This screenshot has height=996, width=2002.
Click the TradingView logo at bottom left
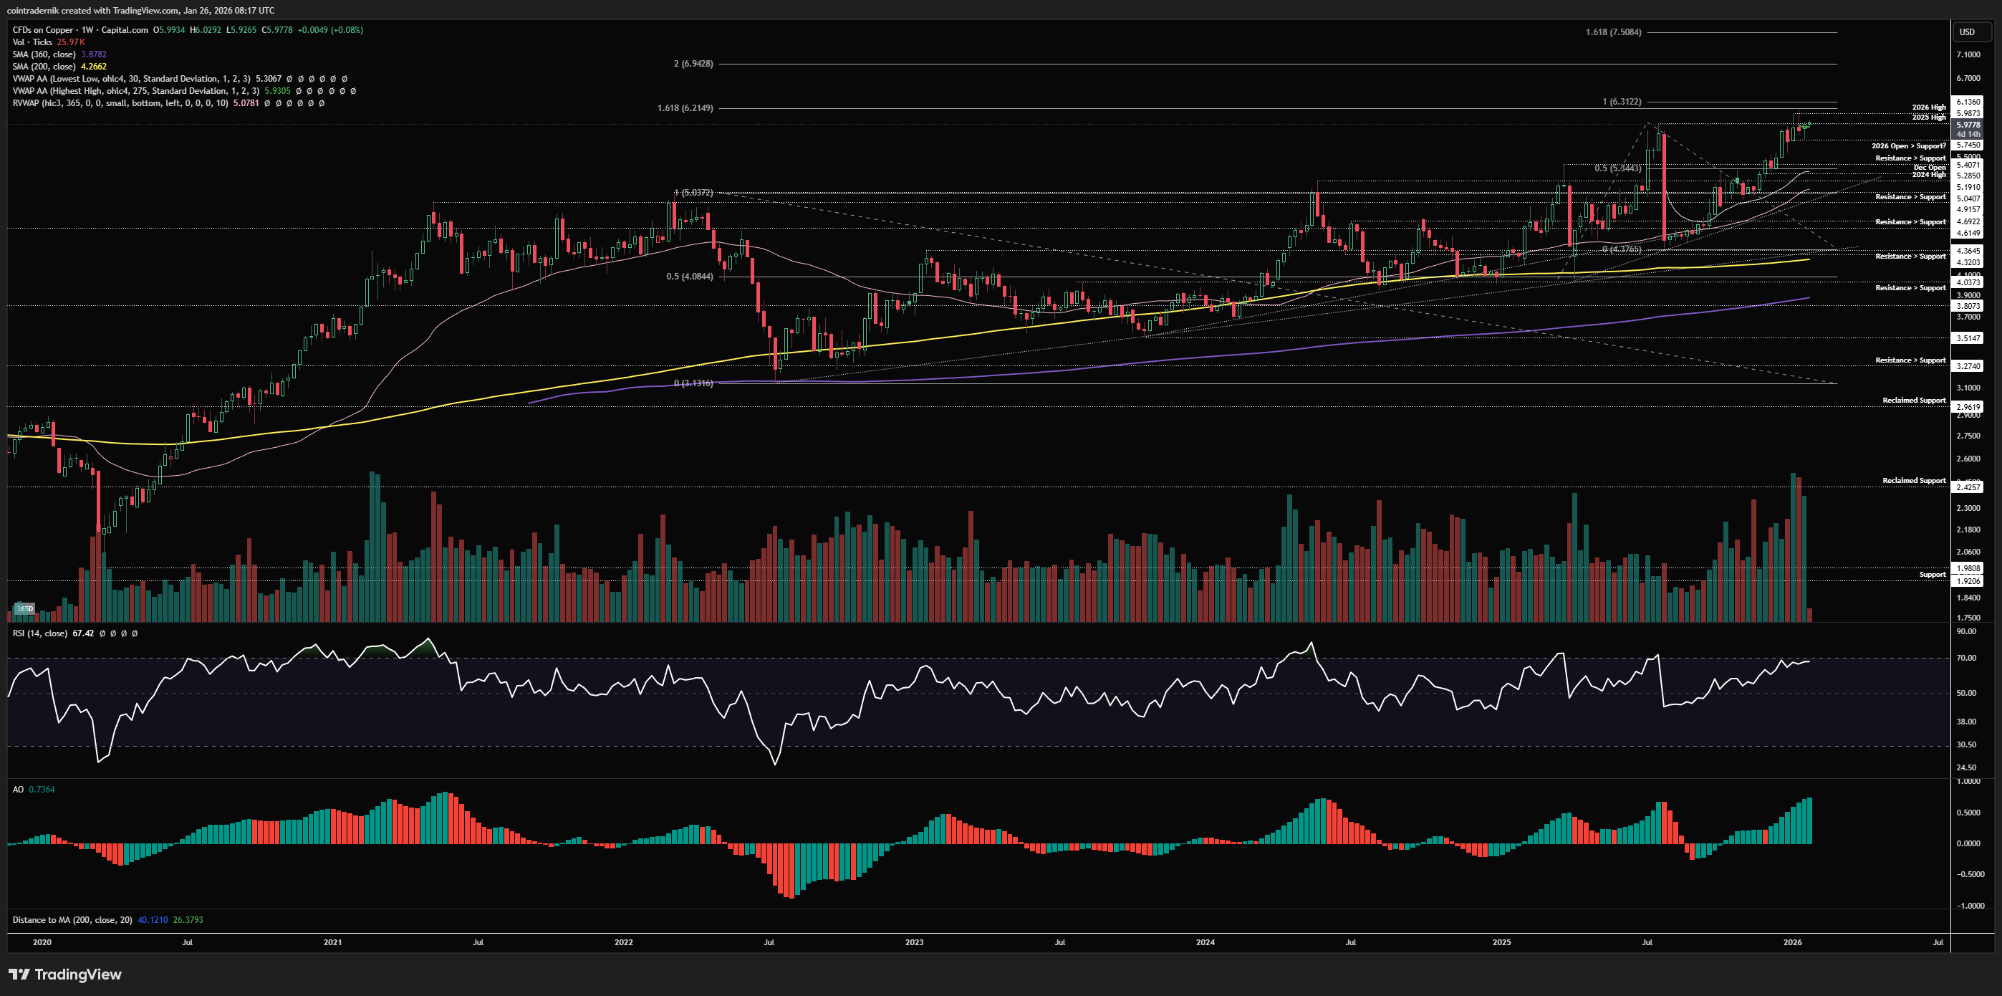point(65,975)
